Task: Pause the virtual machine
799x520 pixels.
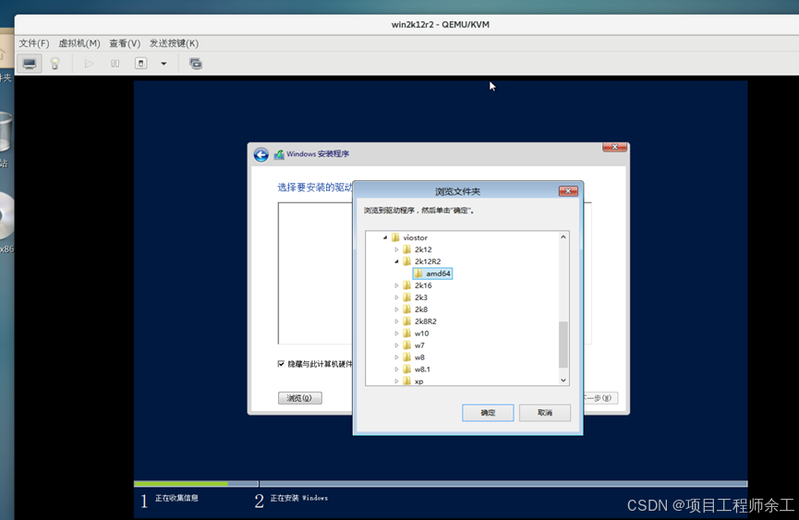Action: [x=115, y=64]
